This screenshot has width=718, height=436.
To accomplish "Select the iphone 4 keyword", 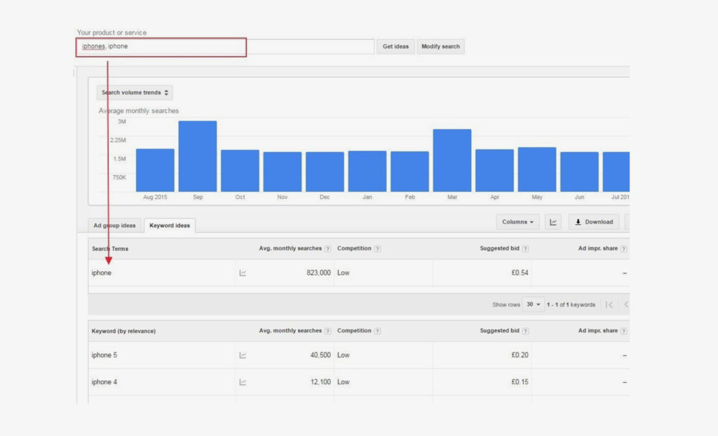I will (104, 382).
